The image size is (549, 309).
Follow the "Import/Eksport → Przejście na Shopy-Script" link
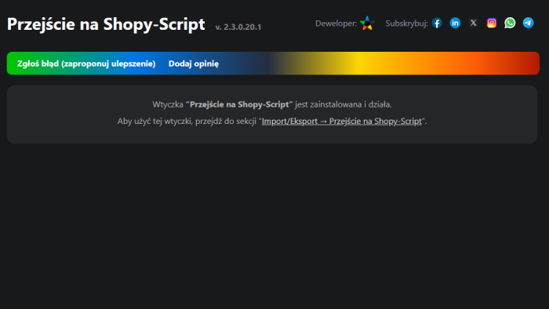coord(342,121)
